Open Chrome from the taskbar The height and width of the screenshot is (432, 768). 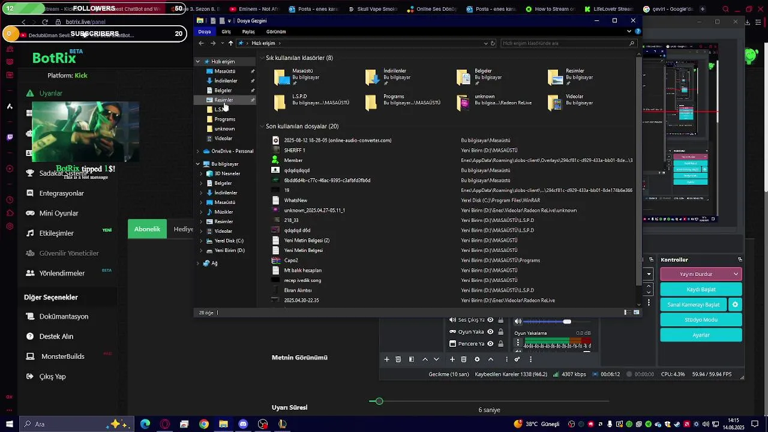click(x=204, y=424)
